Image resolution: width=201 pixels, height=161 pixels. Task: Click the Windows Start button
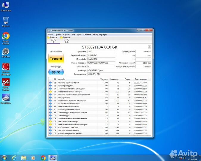click(4, 157)
